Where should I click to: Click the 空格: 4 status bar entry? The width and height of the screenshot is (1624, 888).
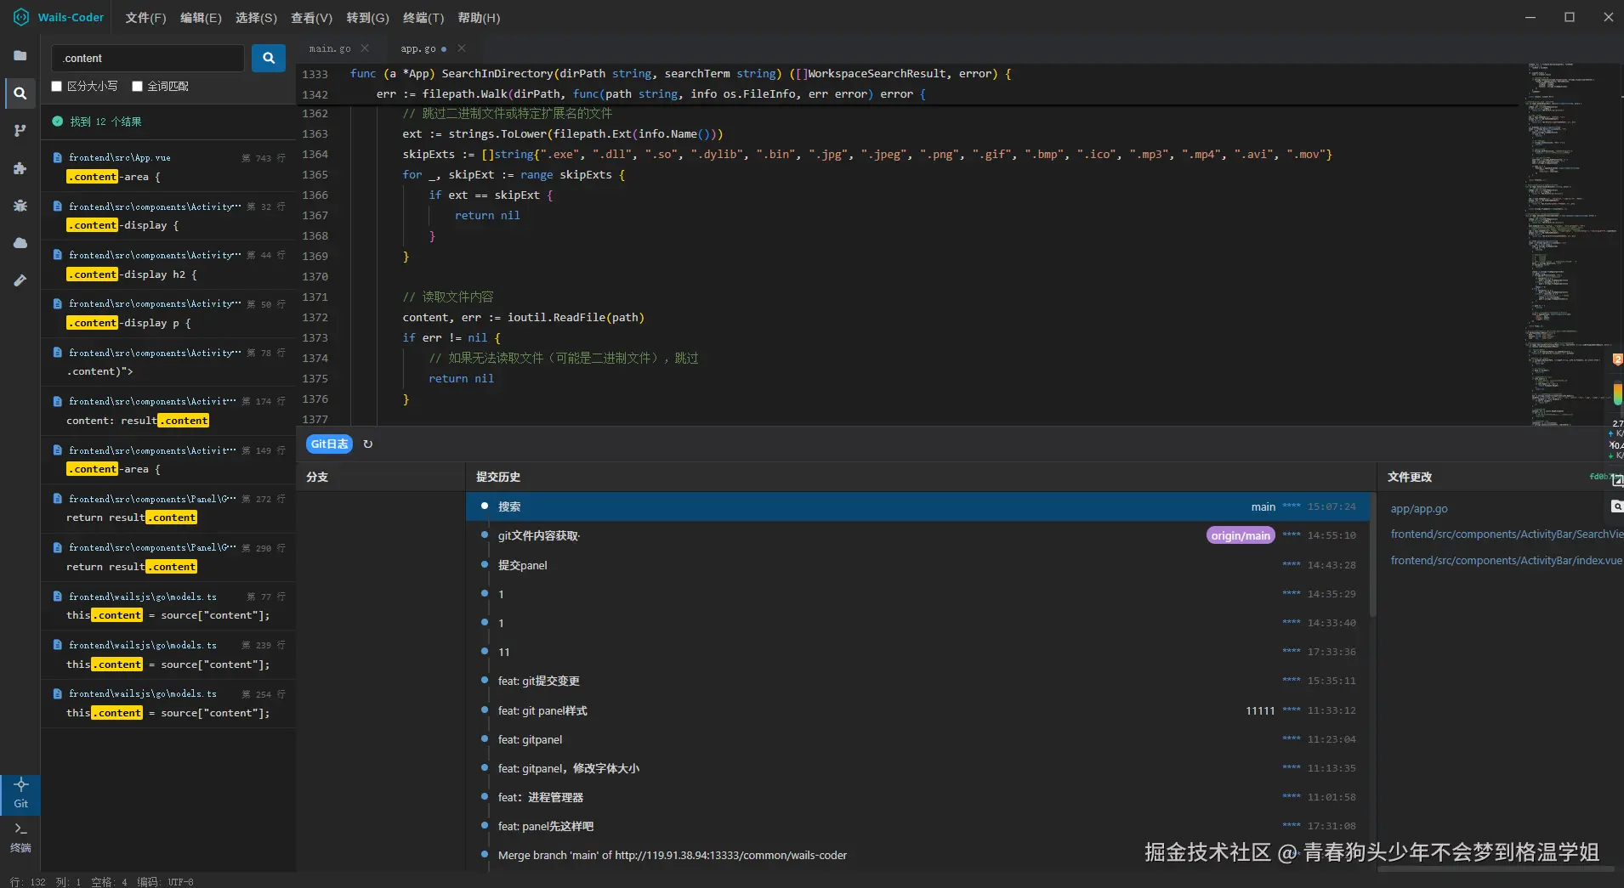[x=109, y=882]
